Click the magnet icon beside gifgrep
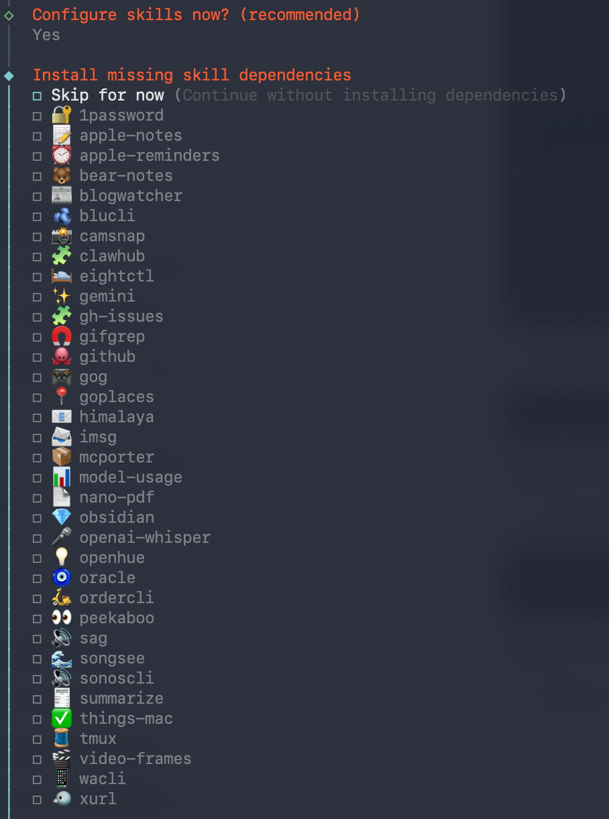 [x=62, y=336]
